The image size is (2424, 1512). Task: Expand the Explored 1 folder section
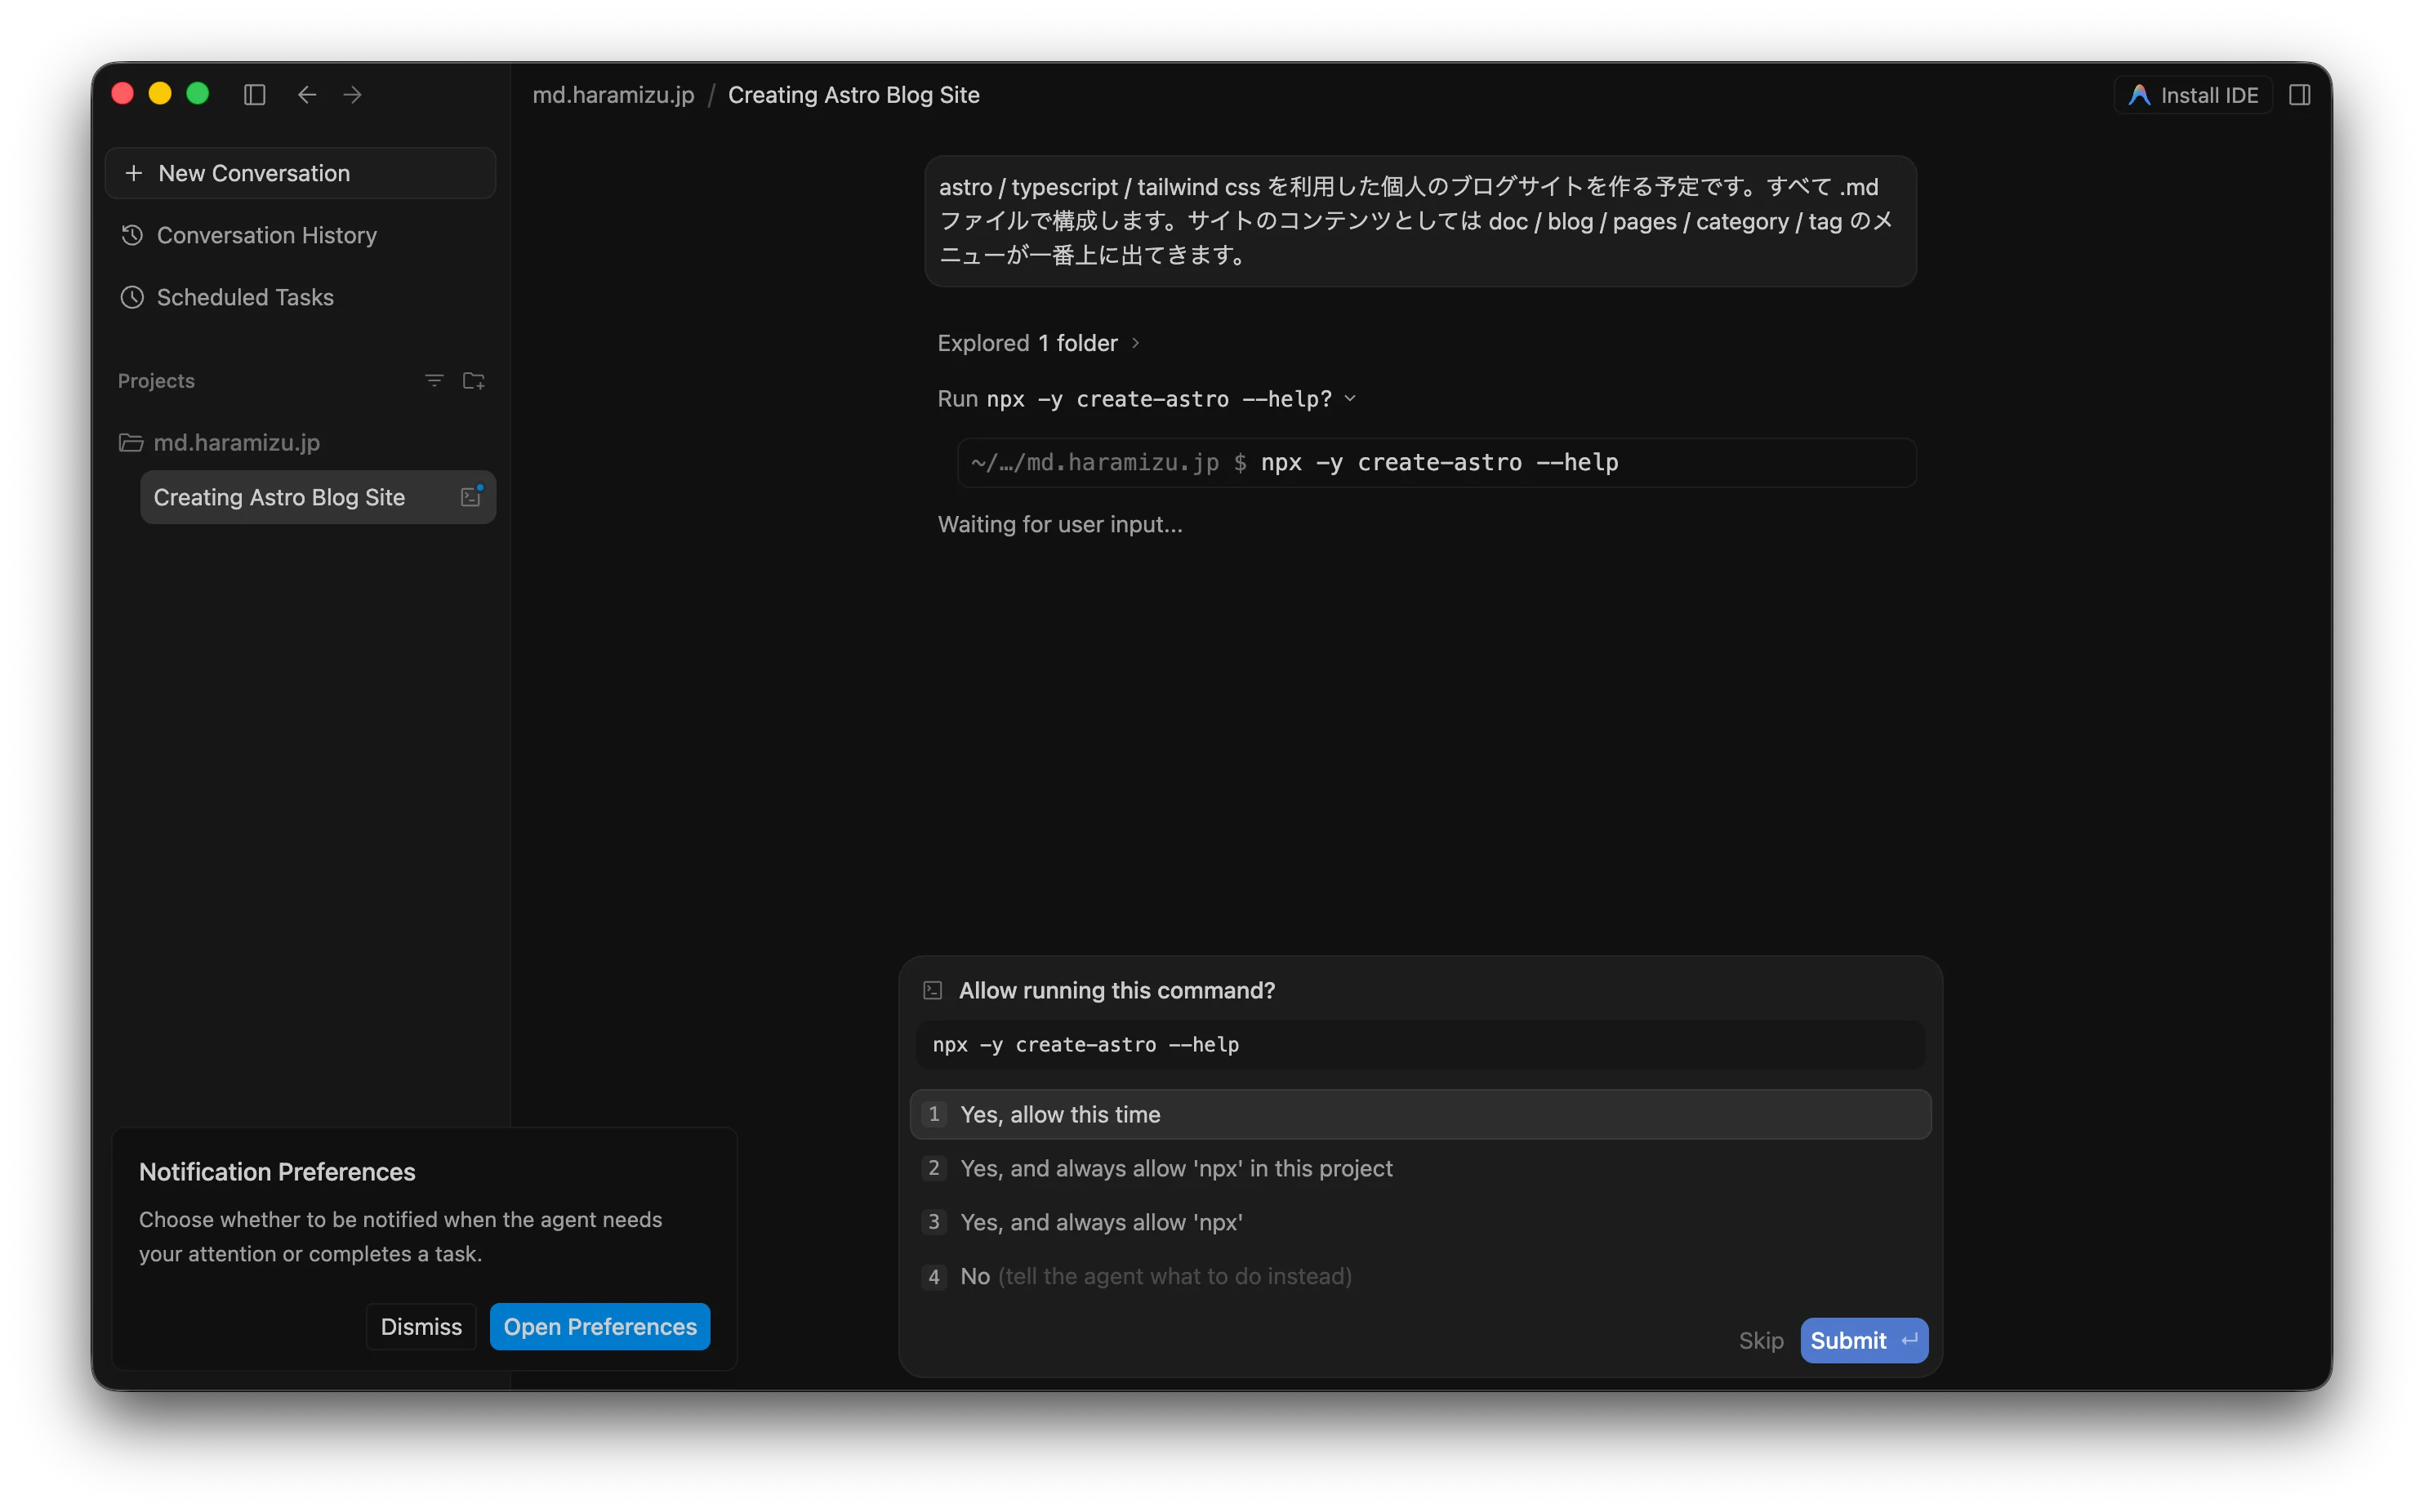[x=1038, y=343]
